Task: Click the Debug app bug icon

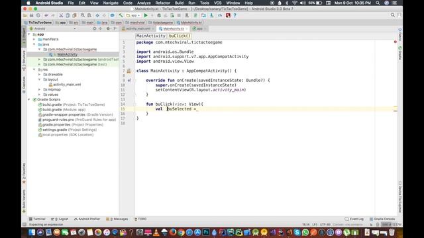Action: [x=159, y=15]
